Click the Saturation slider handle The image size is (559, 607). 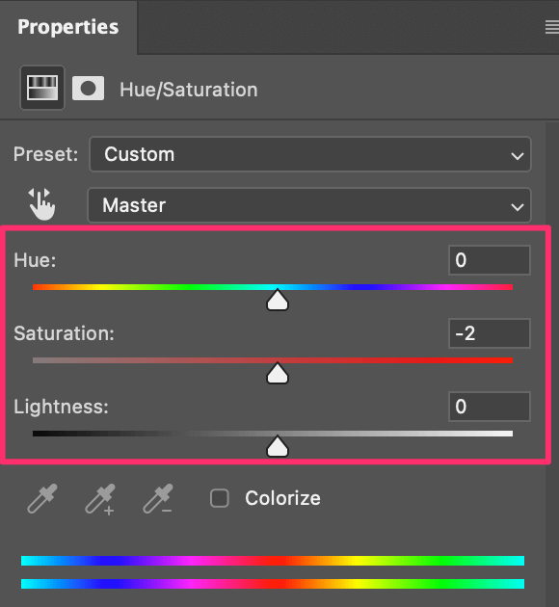pyautogui.click(x=278, y=373)
